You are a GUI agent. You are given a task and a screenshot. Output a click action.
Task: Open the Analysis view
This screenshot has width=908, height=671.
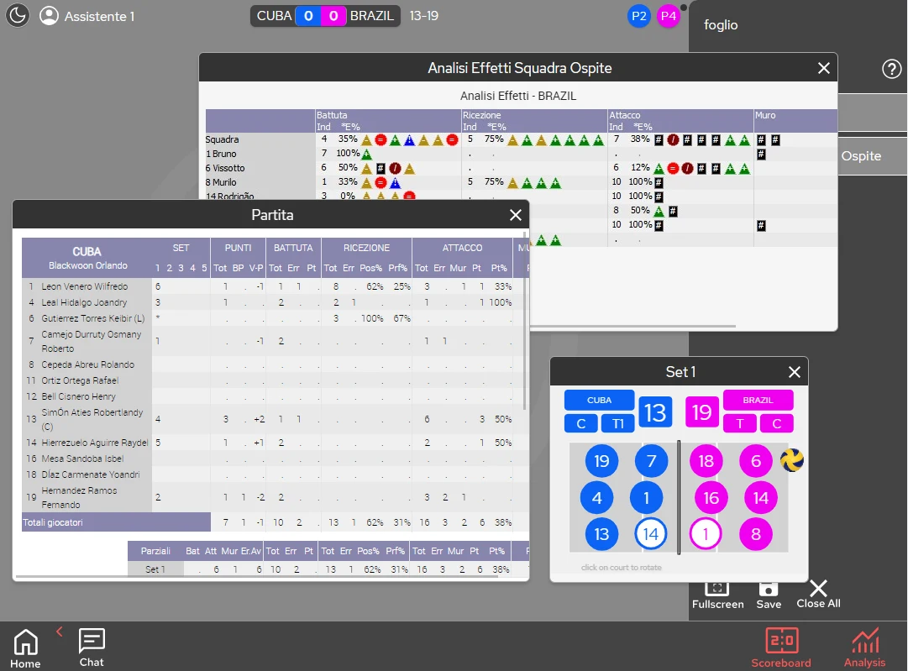tap(864, 647)
